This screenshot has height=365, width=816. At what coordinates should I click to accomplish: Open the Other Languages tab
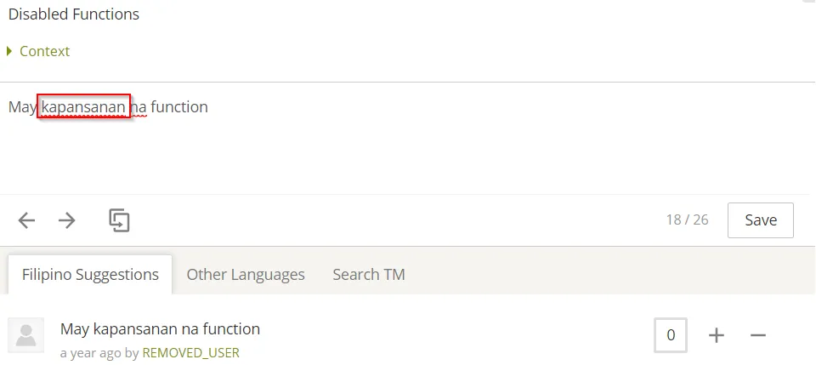(246, 275)
